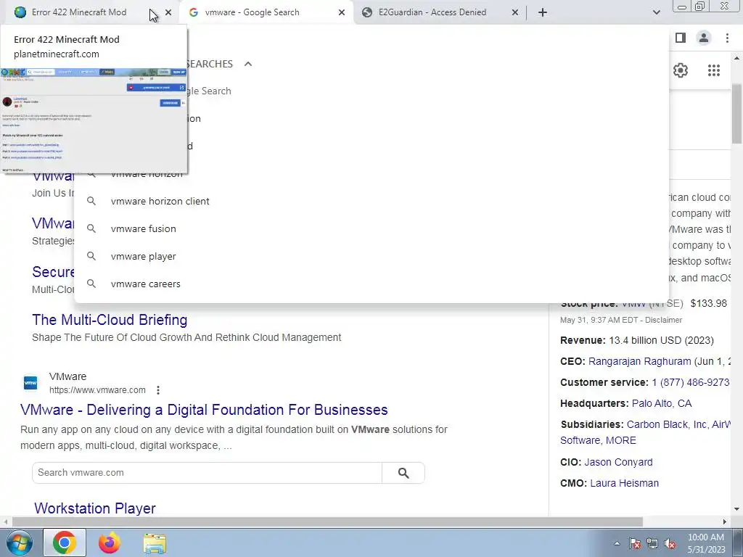Click the vertical scrollbar thumb
Screen dimensions: 743x557
(736, 114)
